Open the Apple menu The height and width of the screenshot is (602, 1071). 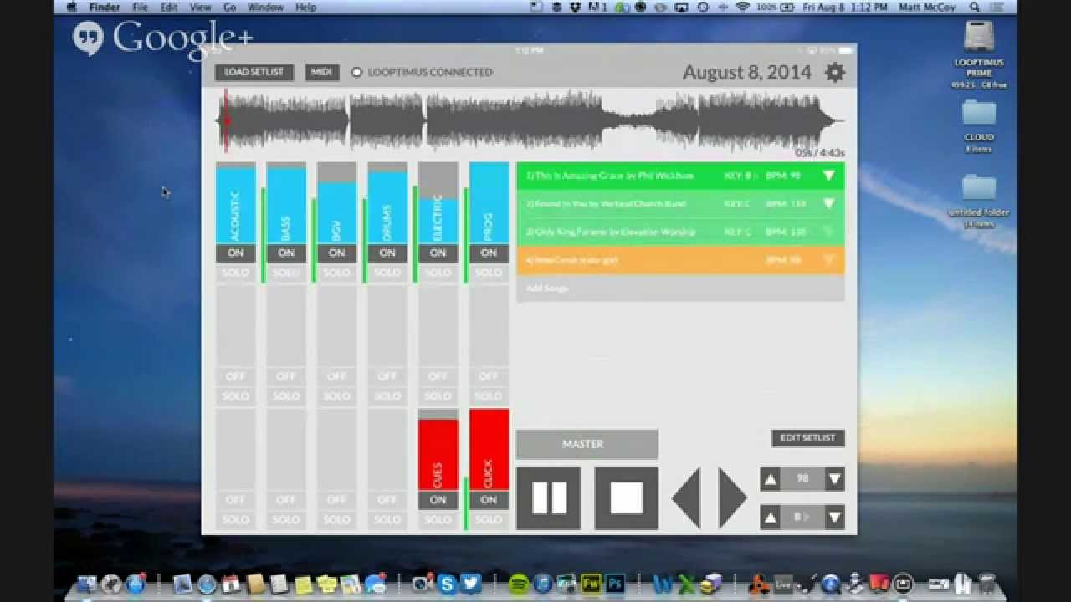tap(72, 7)
